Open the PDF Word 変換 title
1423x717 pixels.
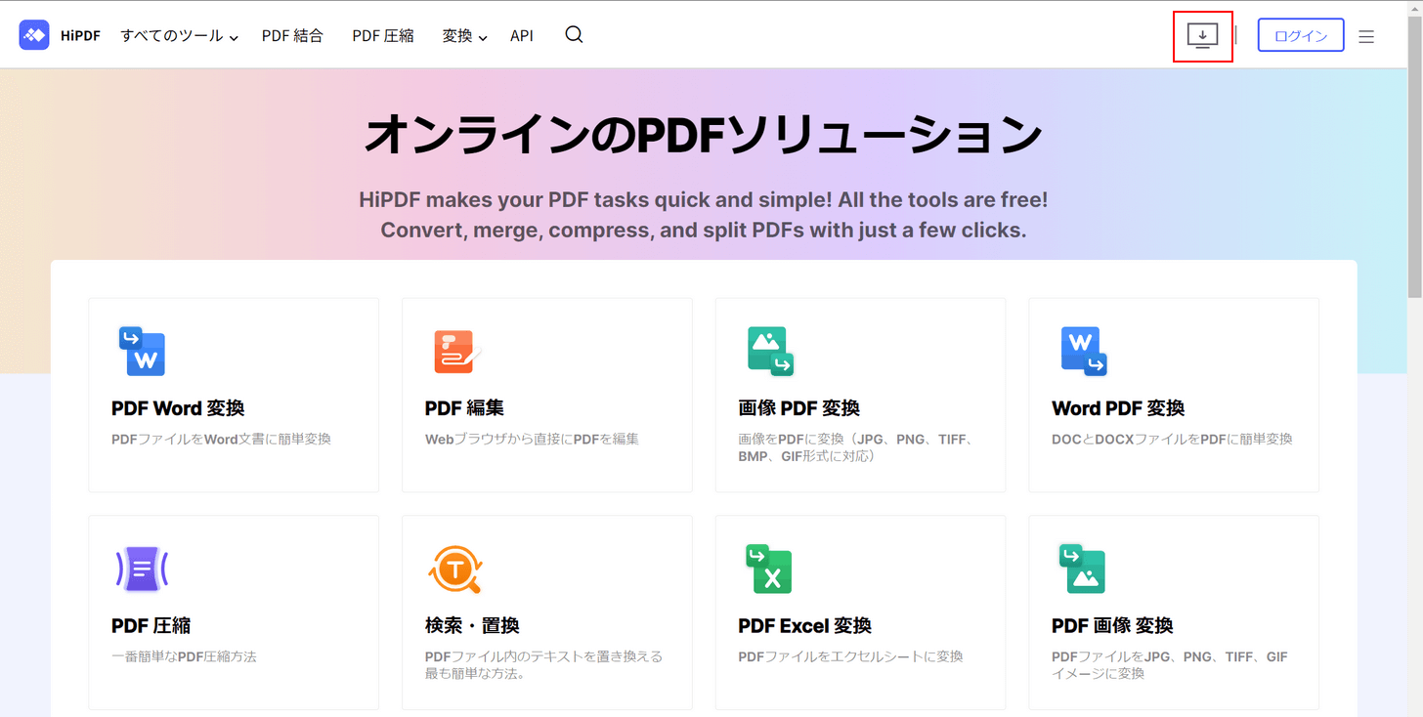(178, 408)
